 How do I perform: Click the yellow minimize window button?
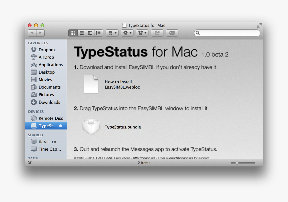[36, 25]
